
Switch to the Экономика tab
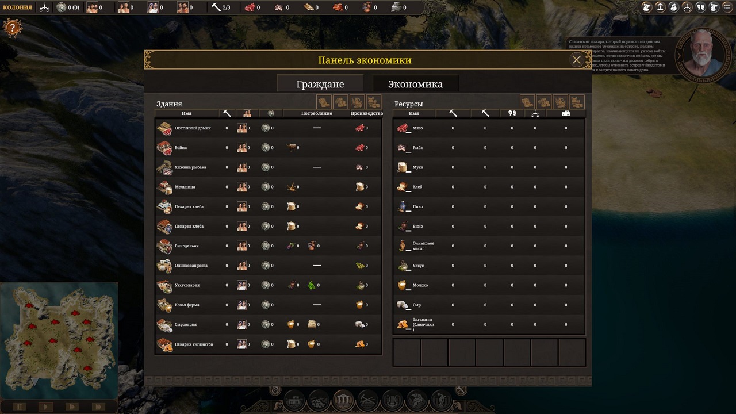click(415, 84)
